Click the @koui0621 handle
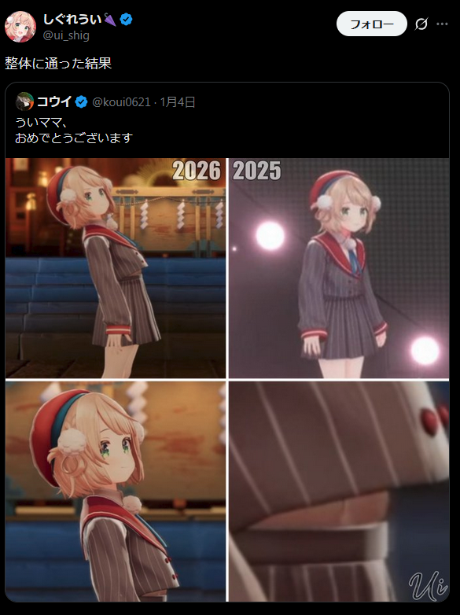 [121, 102]
